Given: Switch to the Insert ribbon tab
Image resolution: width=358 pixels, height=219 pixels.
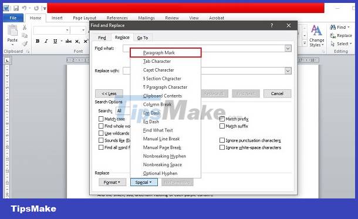Looking at the screenshot, I should click(x=57, y=18).
